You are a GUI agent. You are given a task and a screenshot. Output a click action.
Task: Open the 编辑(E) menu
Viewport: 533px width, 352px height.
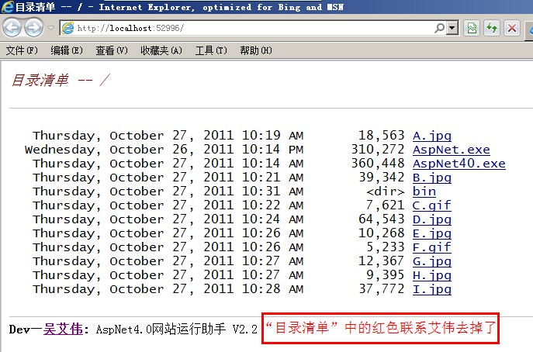67,50
